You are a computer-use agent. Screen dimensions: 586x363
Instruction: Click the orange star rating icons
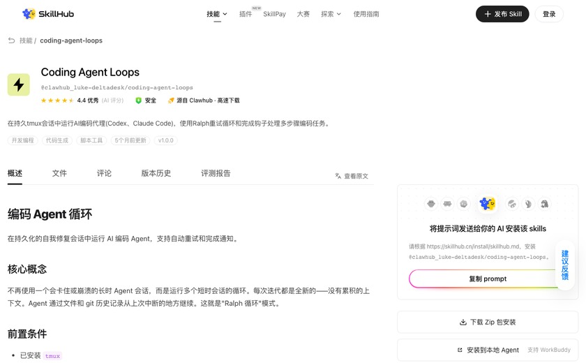(57, 101)
